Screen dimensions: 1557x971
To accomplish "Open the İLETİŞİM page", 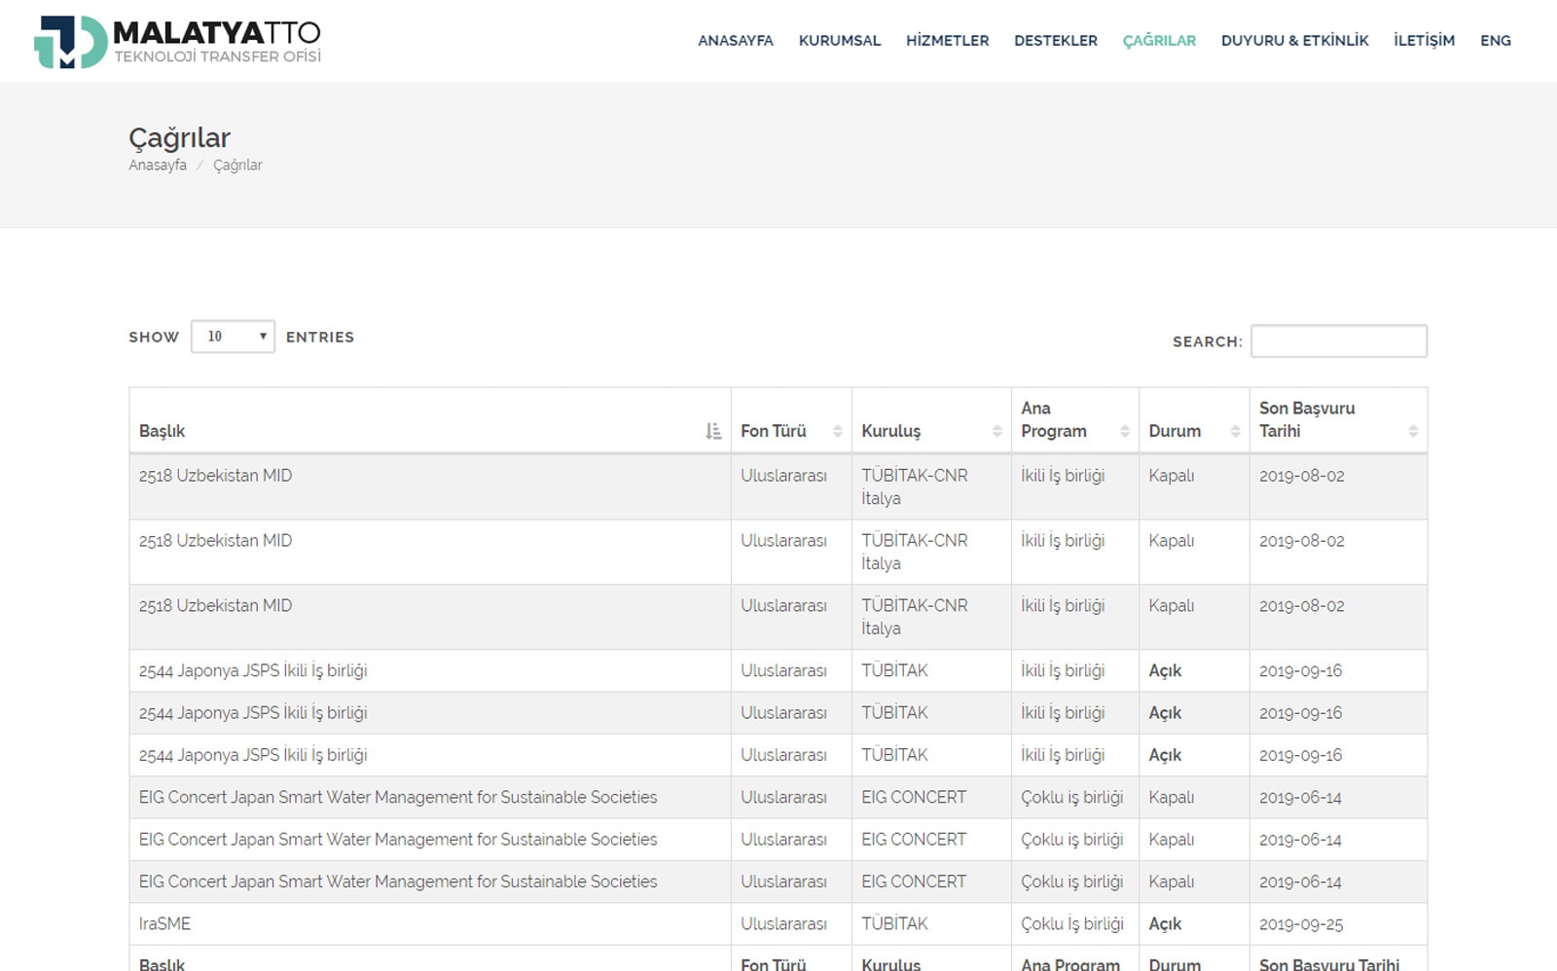I will 1424,41.
